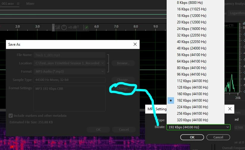
Task: Open the panel menu beside _001.wav tab
Action: [18, 4]
